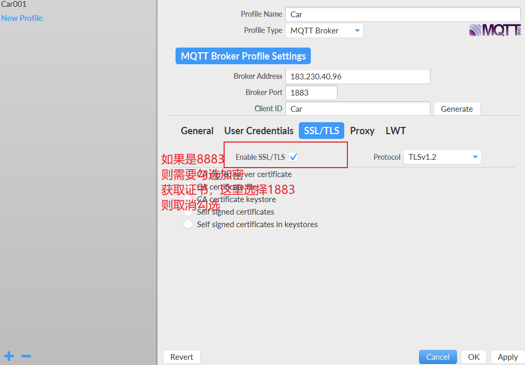Click the MQTT logo
The height and width of the screenshot is (365, 525).
pos(494,30)
